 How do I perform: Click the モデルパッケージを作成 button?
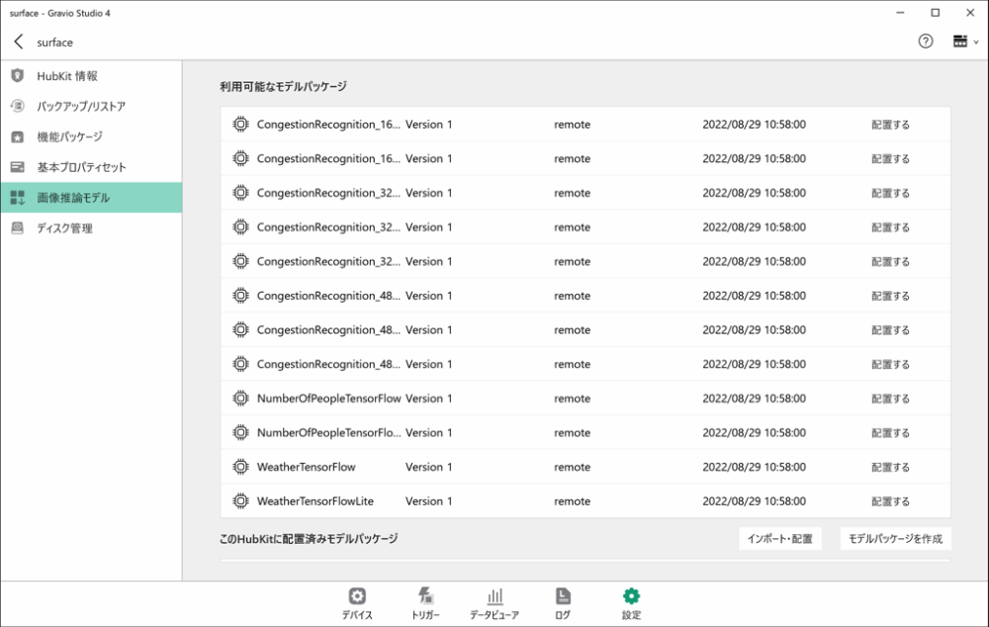pos(896,539)
